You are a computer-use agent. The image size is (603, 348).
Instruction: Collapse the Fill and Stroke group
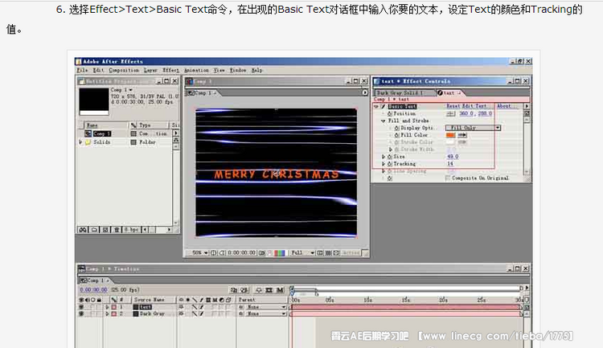[x=383, y=121]
